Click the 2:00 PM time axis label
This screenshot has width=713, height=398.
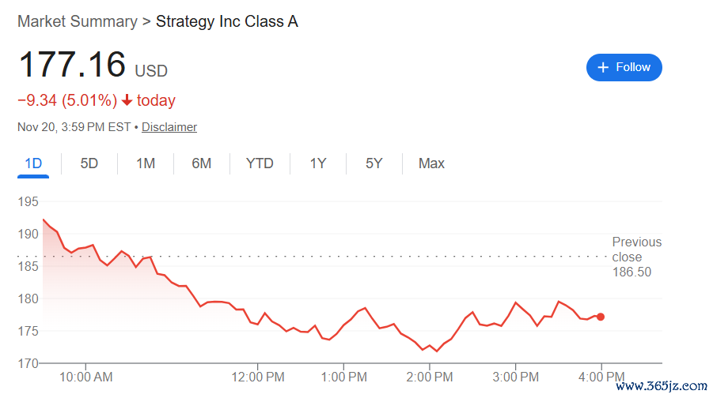(x=429, y=377)
